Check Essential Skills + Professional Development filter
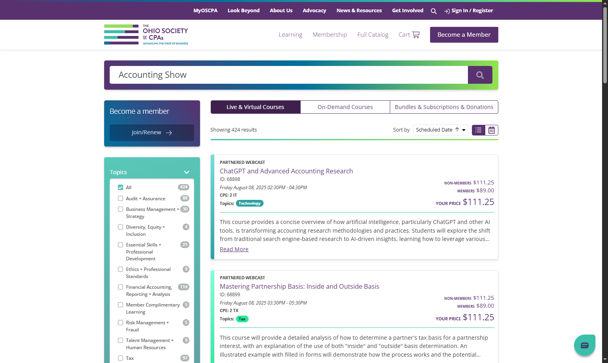Viewport: 608px width, 363px height. coord(120,245)
